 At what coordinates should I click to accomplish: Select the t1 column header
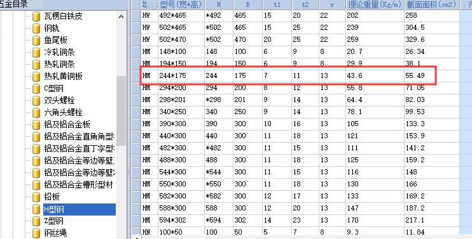(277, 4)
